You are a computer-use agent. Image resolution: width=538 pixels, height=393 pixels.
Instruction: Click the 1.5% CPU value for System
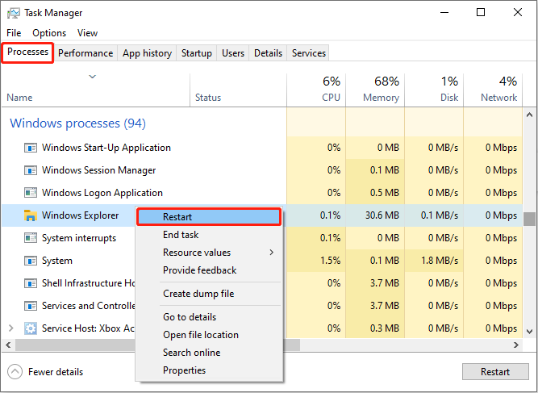coord(331,261)
